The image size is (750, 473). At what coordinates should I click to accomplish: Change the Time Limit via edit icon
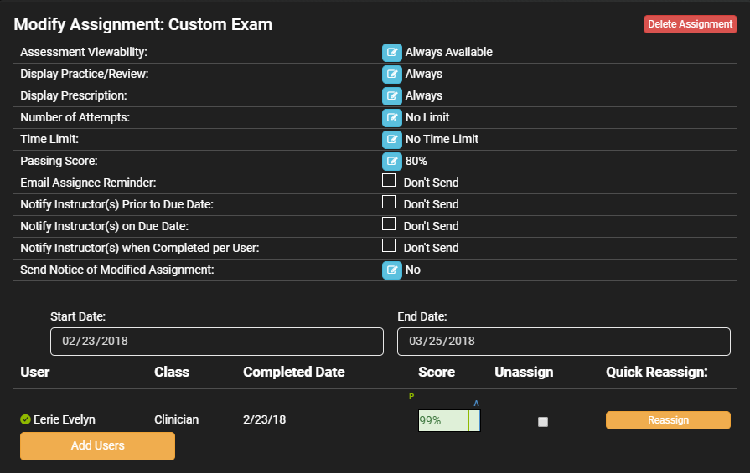click(391, 140)
